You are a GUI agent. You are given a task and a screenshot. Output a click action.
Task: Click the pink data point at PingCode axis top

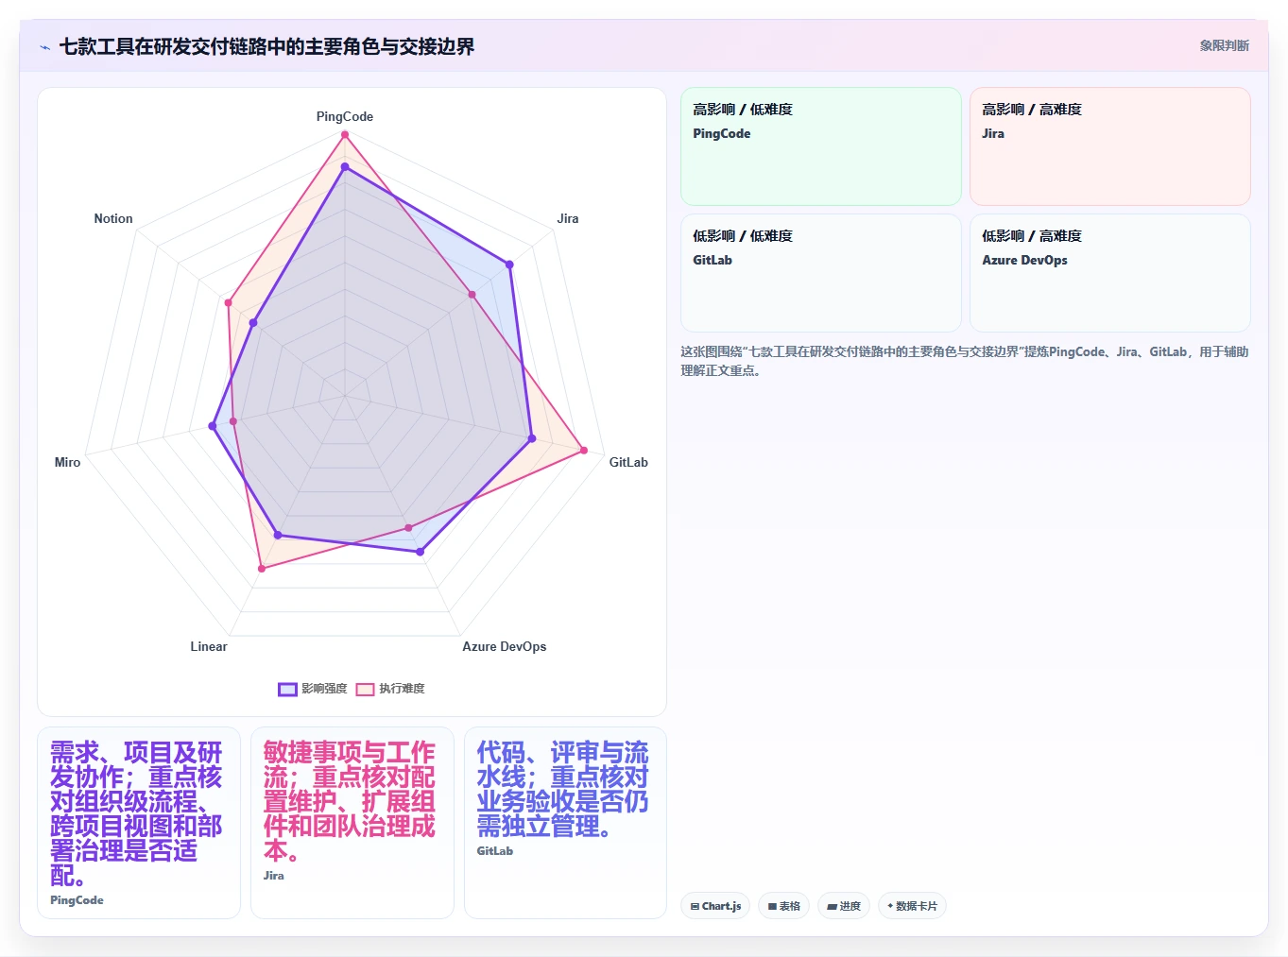[x=345, y=135]
